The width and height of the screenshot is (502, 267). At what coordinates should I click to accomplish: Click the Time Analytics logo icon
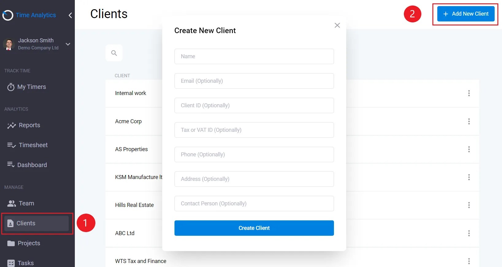[8, 15]
